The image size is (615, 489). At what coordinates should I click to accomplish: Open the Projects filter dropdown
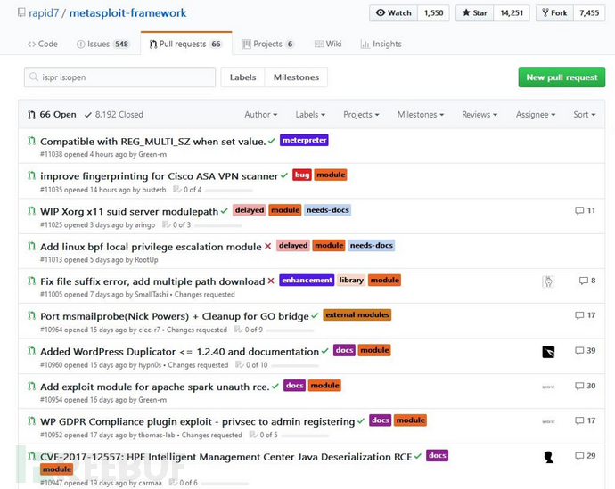tap(361, 114)
